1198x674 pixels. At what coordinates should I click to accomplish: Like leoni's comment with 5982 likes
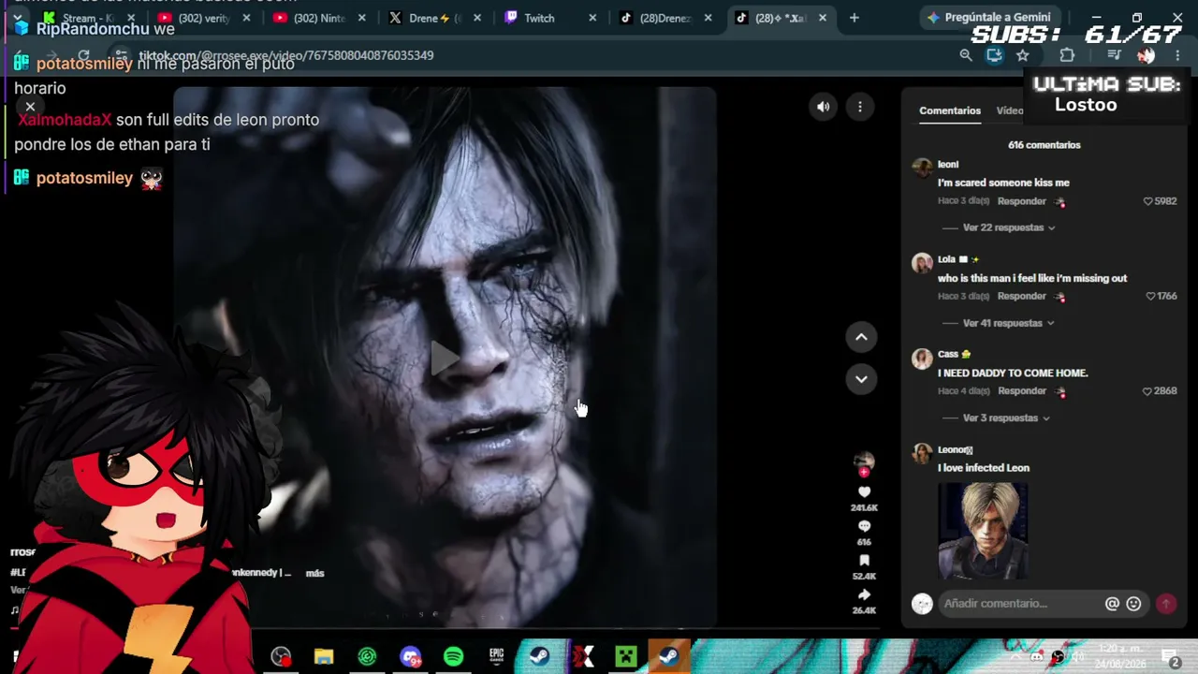(1148, 201)
